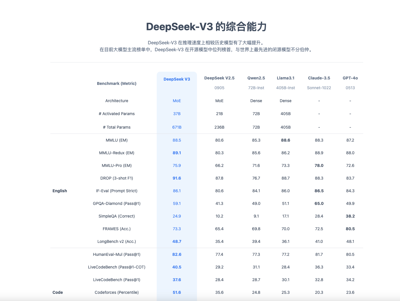The height and width of the screenshot is (301, 400).
Task: Select the "59.1" GPQA-Diamond score
Action: coord(177,203)
